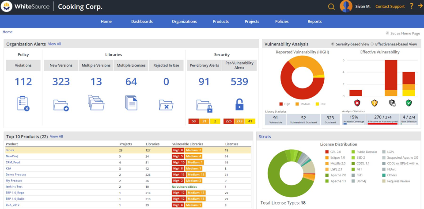Screen dimensions: 424x209
Task: Click the search magnifier icon in header
Action: pos(331,7)
